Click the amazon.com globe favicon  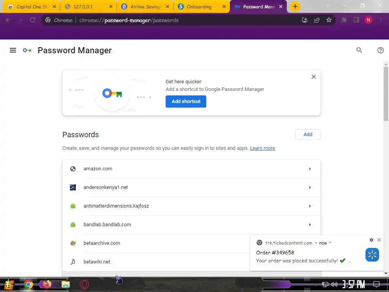pyautogui.click(x=73, y=169)
